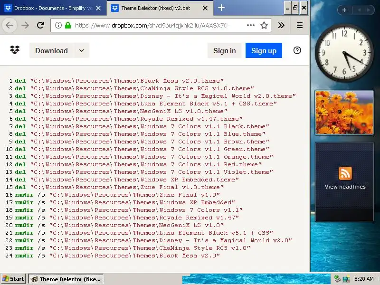
Task: Open Dropbox help question-mark icon
Action: [297, 50]
